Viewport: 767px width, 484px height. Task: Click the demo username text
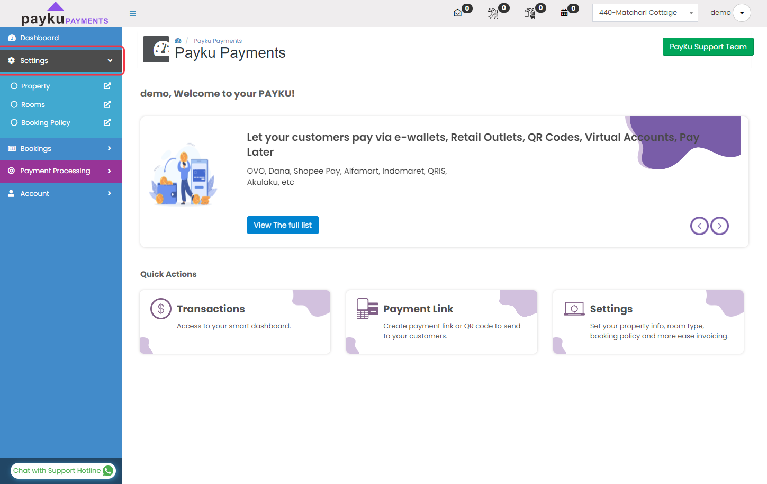(x=720, y=13)
